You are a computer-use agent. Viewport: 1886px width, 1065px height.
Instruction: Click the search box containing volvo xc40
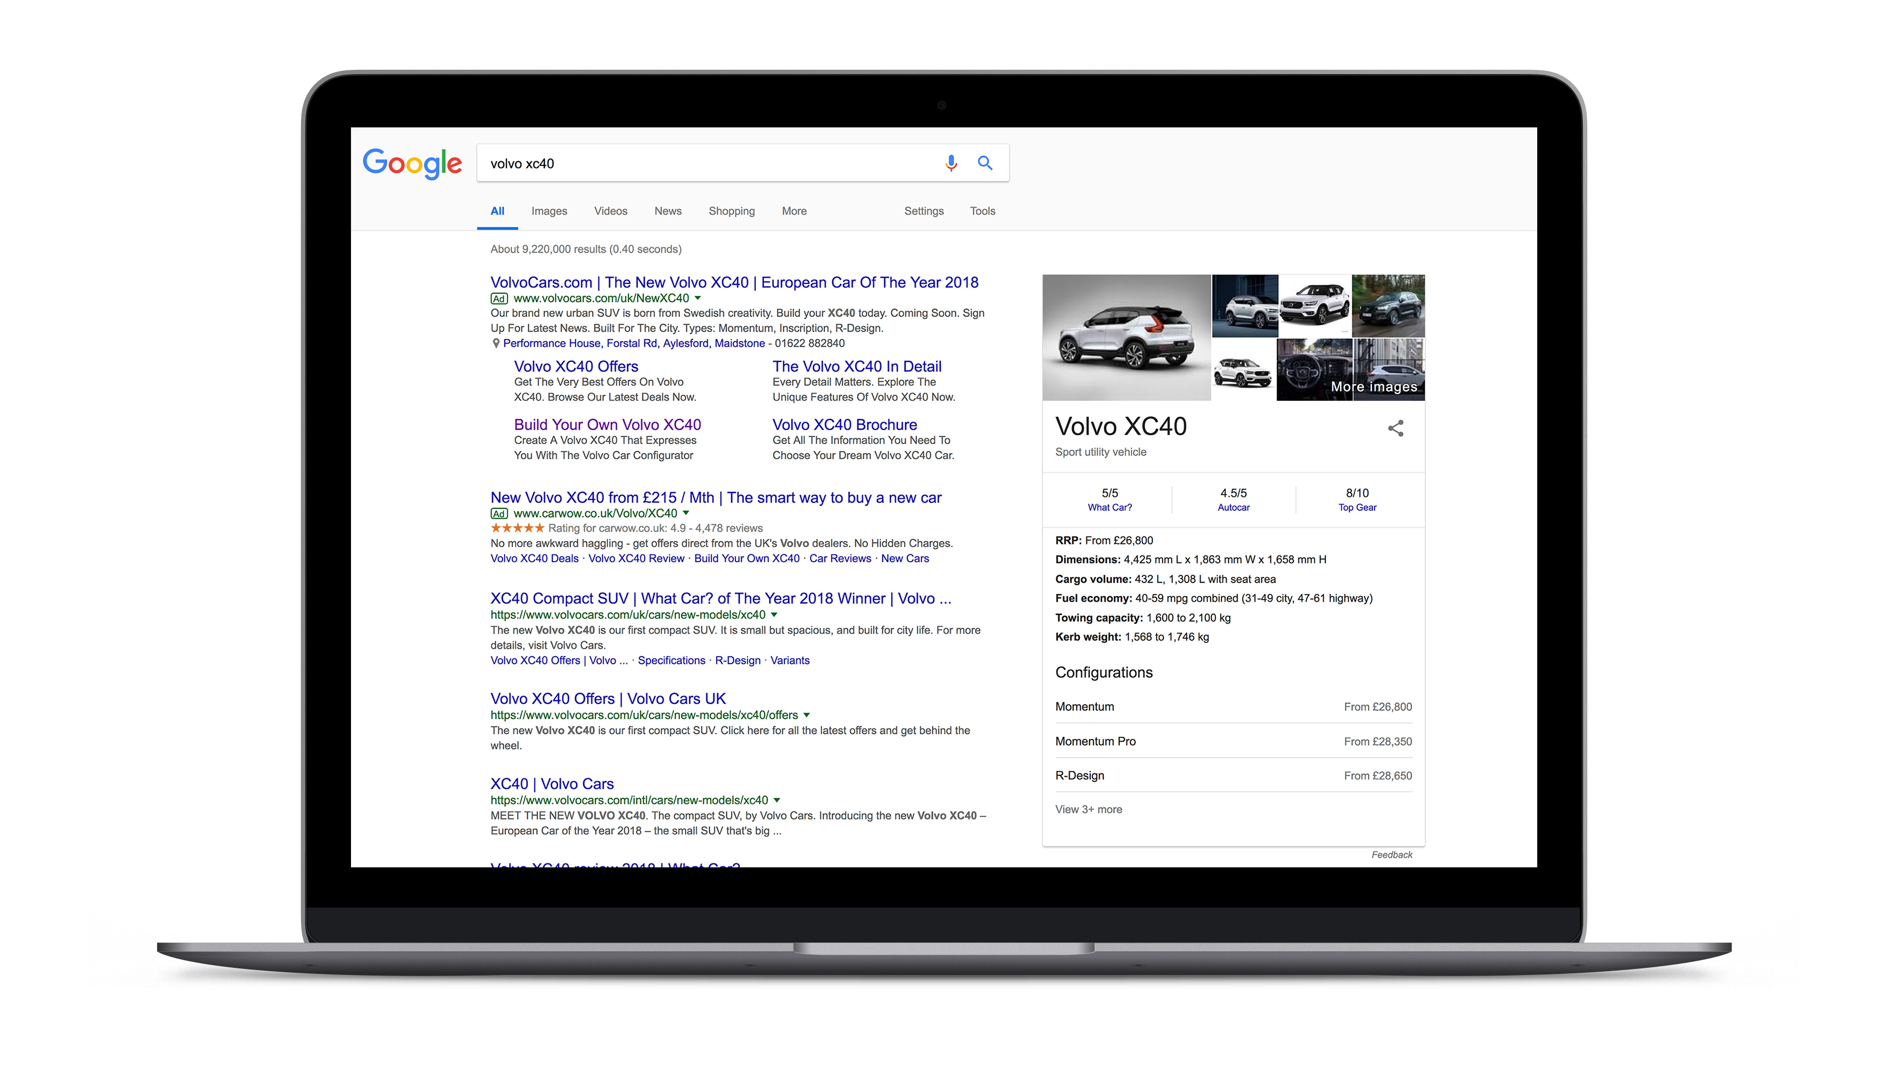(743, 162)
